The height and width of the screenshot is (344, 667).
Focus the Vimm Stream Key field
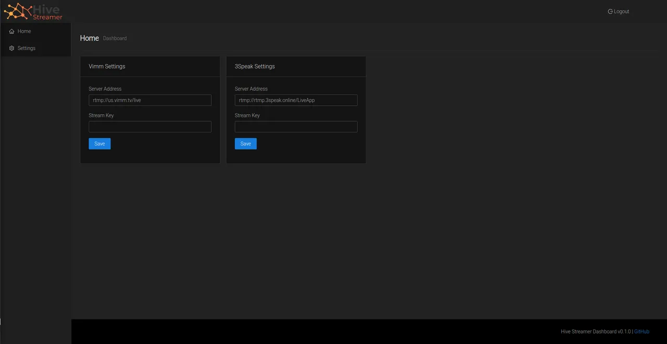point(150,127)
